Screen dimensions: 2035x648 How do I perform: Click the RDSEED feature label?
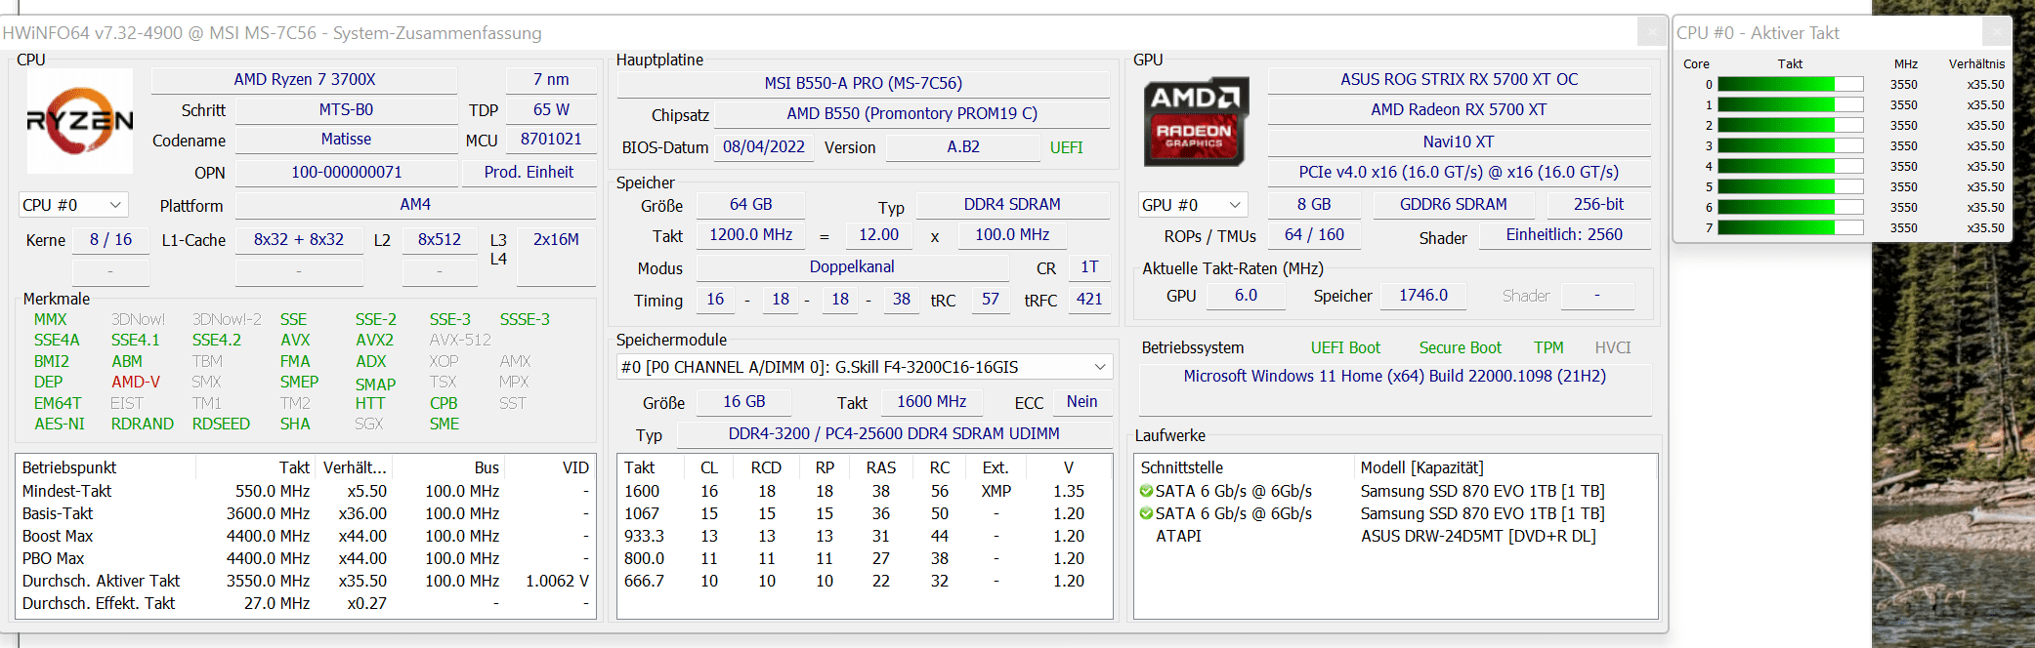coord(221,425)
